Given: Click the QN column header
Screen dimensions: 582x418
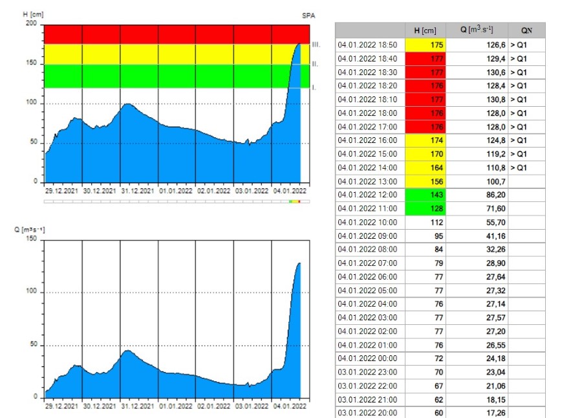Looking at the screenshot, I should 526,30.
